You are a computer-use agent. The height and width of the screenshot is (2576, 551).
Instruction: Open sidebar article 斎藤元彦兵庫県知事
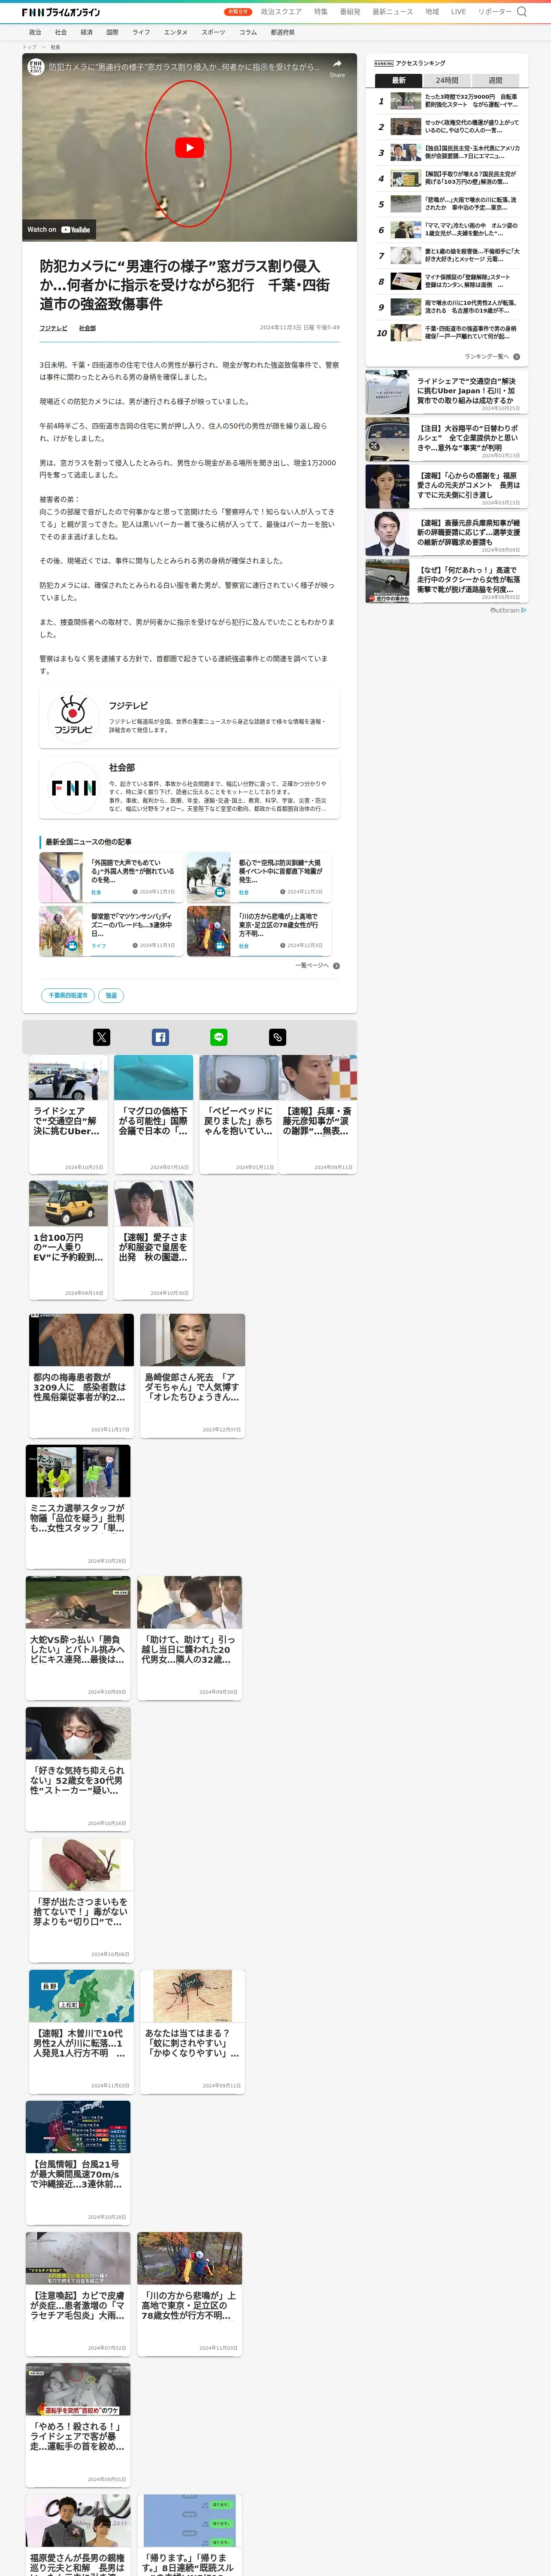(447, 534)
